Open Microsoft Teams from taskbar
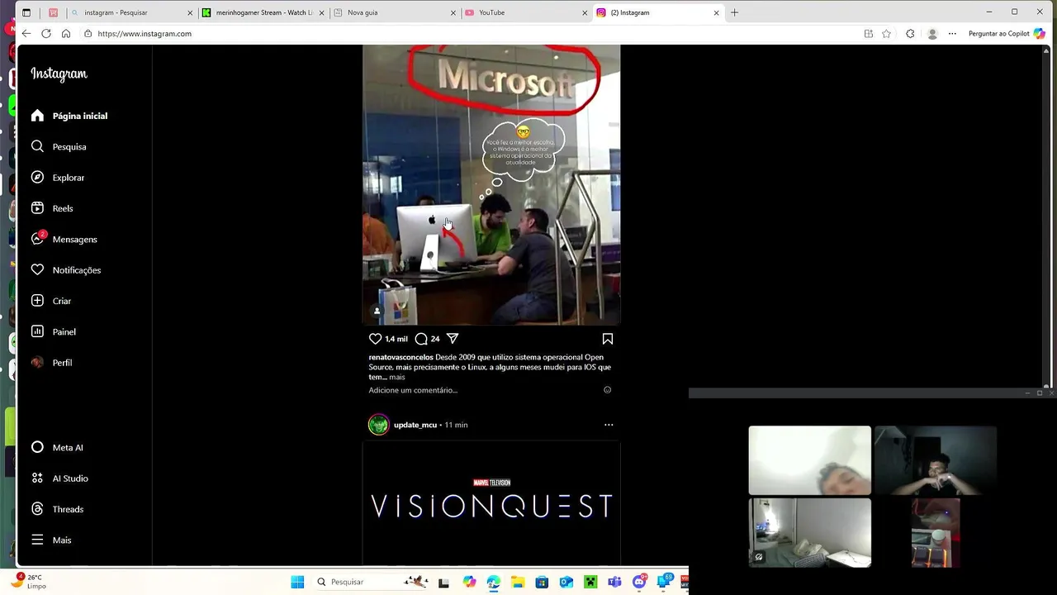Image resolution: width=1057 pixels, height=595 pixels. pos(614,582)
